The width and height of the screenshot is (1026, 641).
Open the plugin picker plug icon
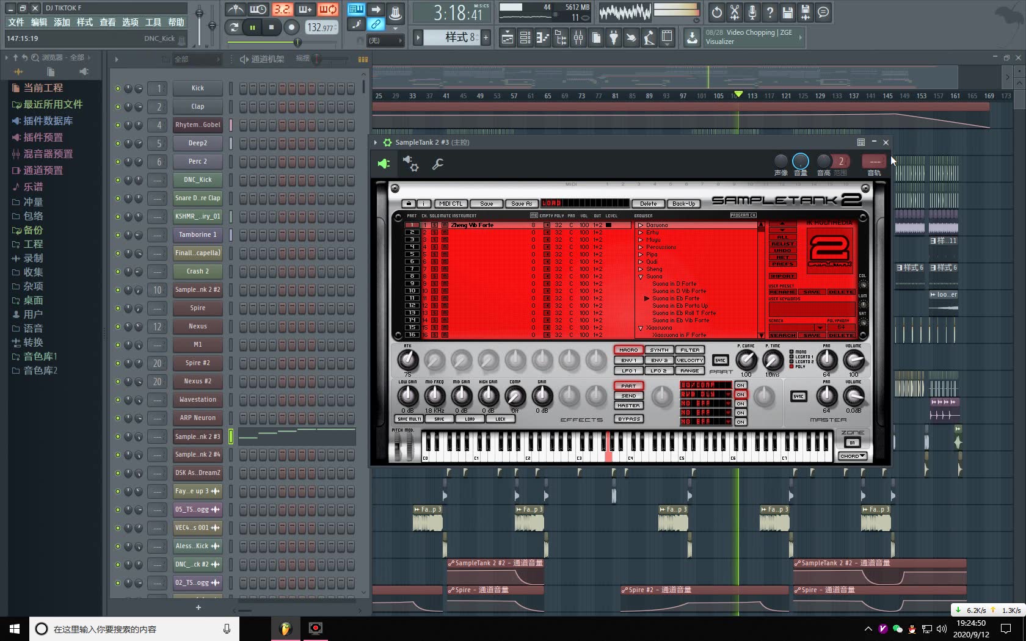point(614,38)
